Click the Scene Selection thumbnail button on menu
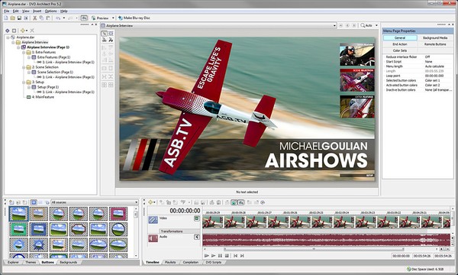The width and height of the screenshot is (458, 275). click(356, 81)
